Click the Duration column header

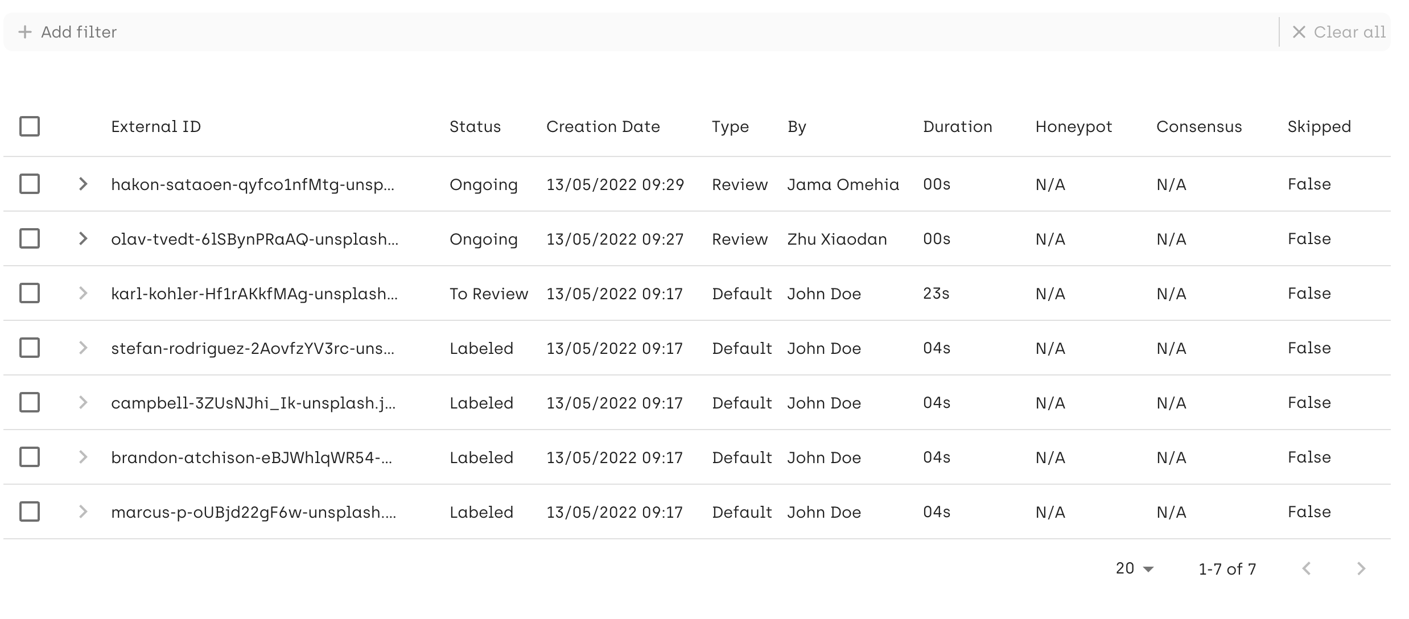click(x=957, y=126)
